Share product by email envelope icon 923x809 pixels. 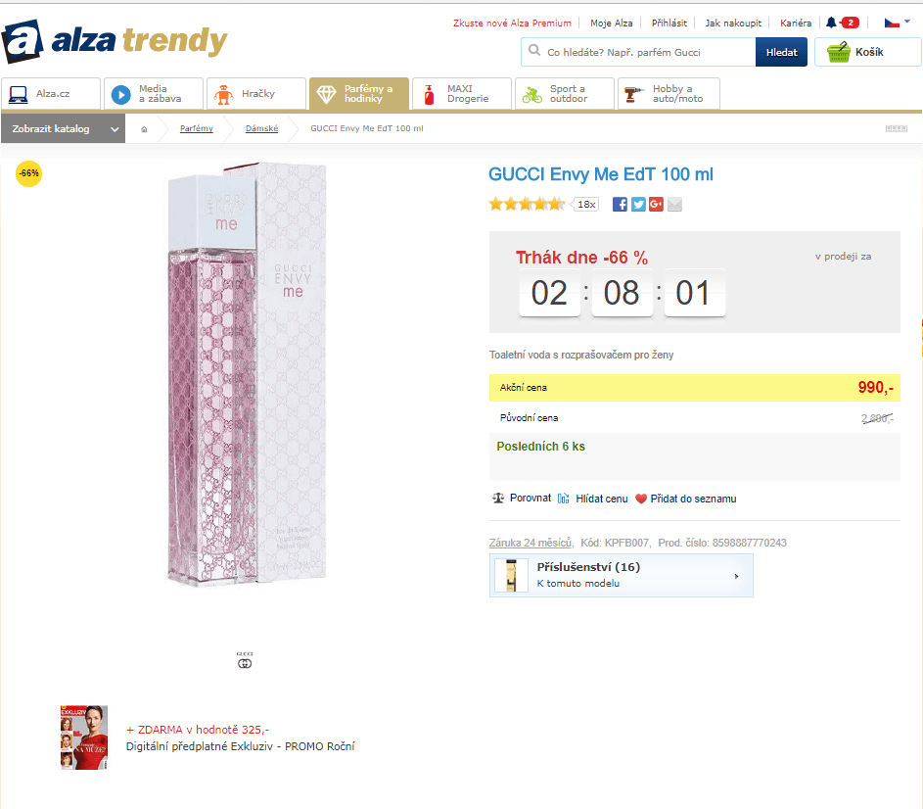point(674,204)
